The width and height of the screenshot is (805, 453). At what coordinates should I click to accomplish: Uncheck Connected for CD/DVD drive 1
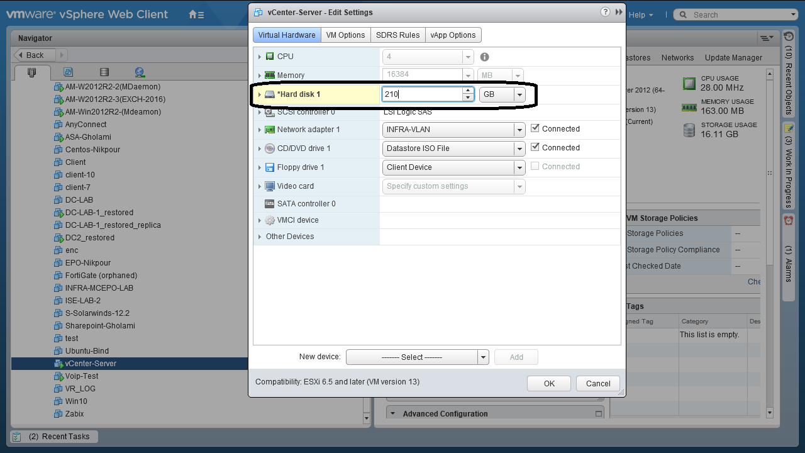click(x=535, y=147)
